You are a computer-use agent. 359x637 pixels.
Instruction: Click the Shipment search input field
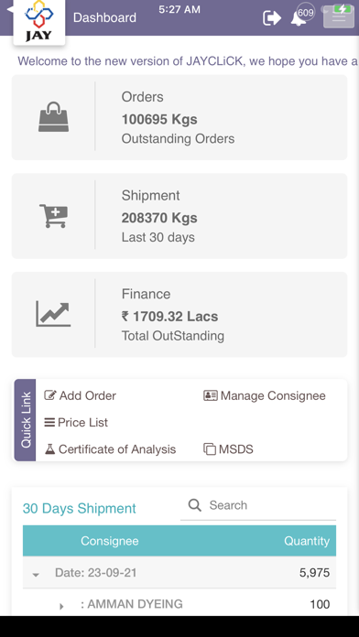[x=258, y=505]
